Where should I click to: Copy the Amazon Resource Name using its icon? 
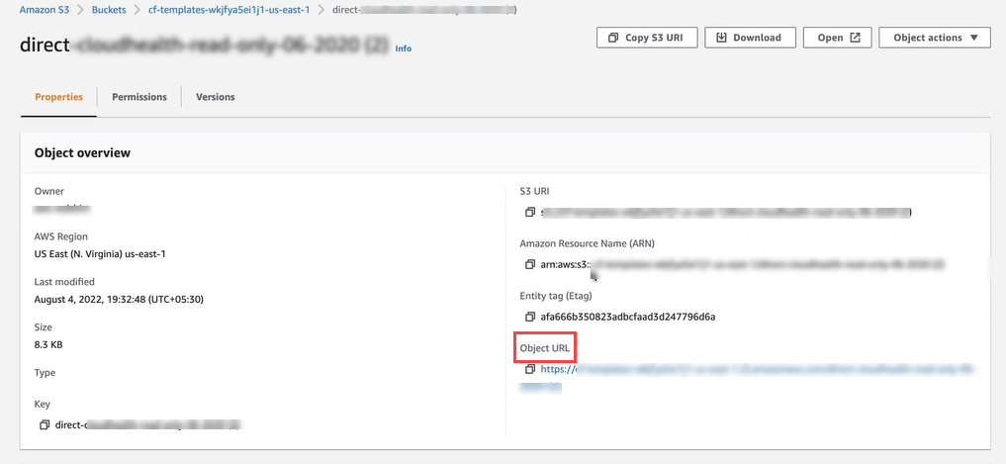[529, 264]
